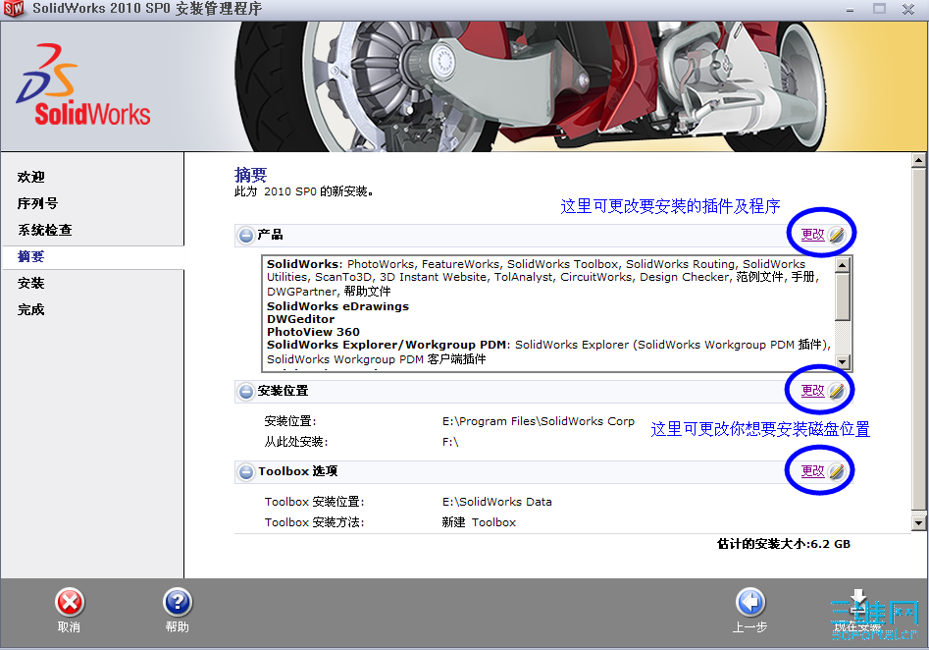Open 更改 link for 产品
The height and width of the screenshot is (650, 929).
812,235
